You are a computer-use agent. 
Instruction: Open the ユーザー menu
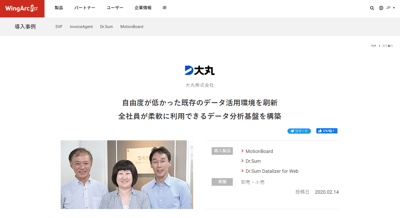[x=115, y=8]
